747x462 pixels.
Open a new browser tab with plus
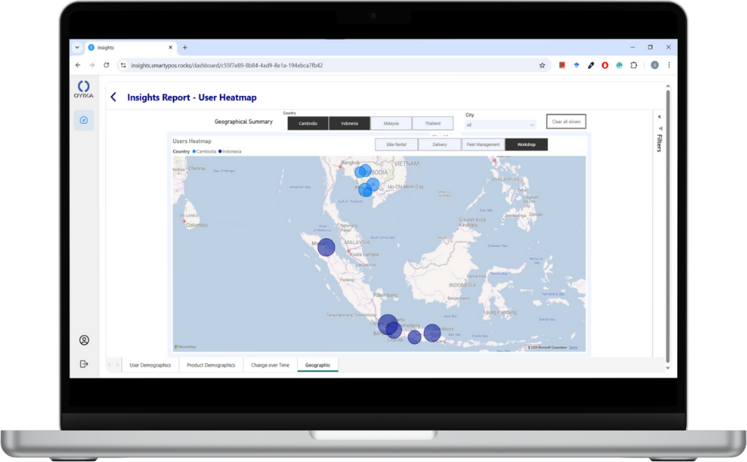pyautogui.click(x=185, y=48)
